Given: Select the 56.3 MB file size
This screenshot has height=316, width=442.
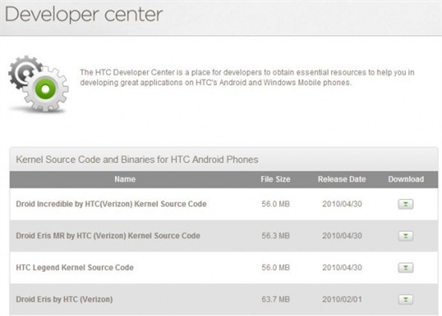Looking at the screenshot, I should (x=276, y=236).
